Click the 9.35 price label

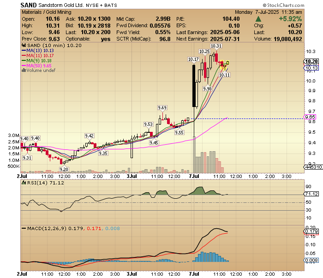pos(103,154)
